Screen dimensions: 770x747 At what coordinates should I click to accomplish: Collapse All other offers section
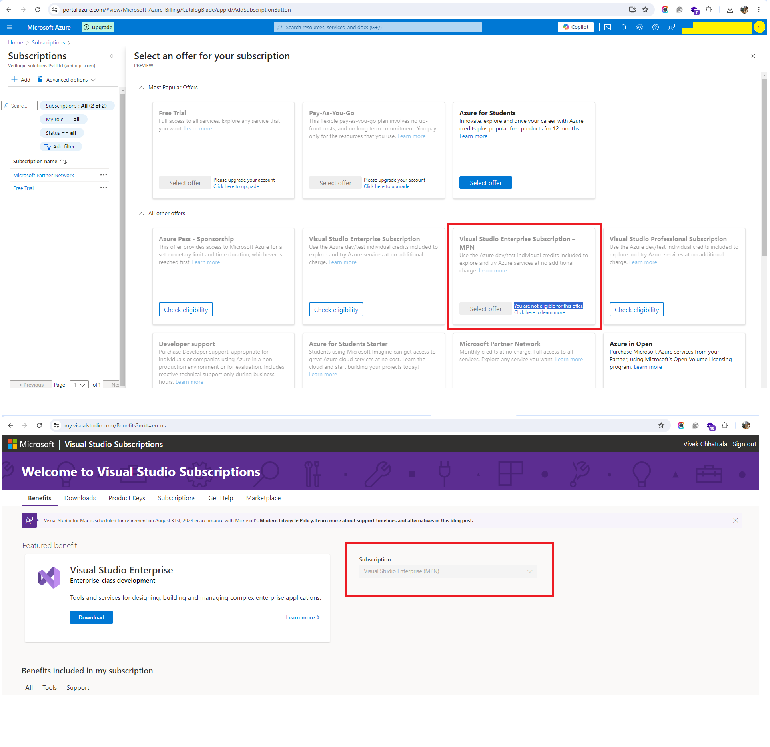[x=141, y=213]
